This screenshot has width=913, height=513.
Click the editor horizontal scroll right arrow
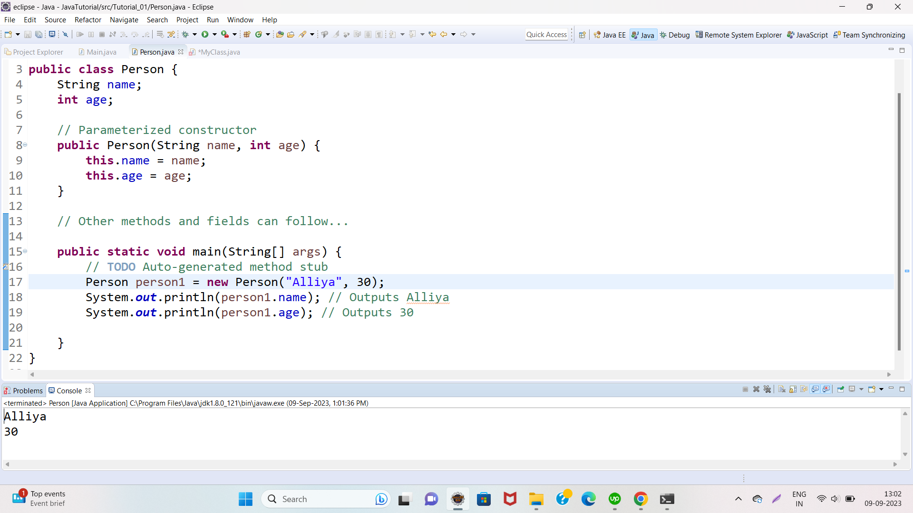(889, 374)
